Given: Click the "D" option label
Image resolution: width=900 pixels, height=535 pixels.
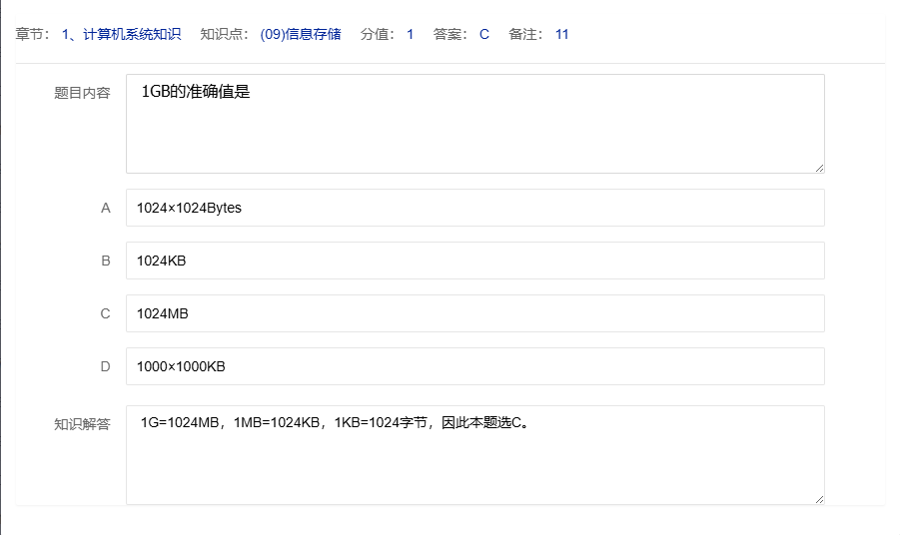Looking at the screenshot, I should (x=105, y=366).
